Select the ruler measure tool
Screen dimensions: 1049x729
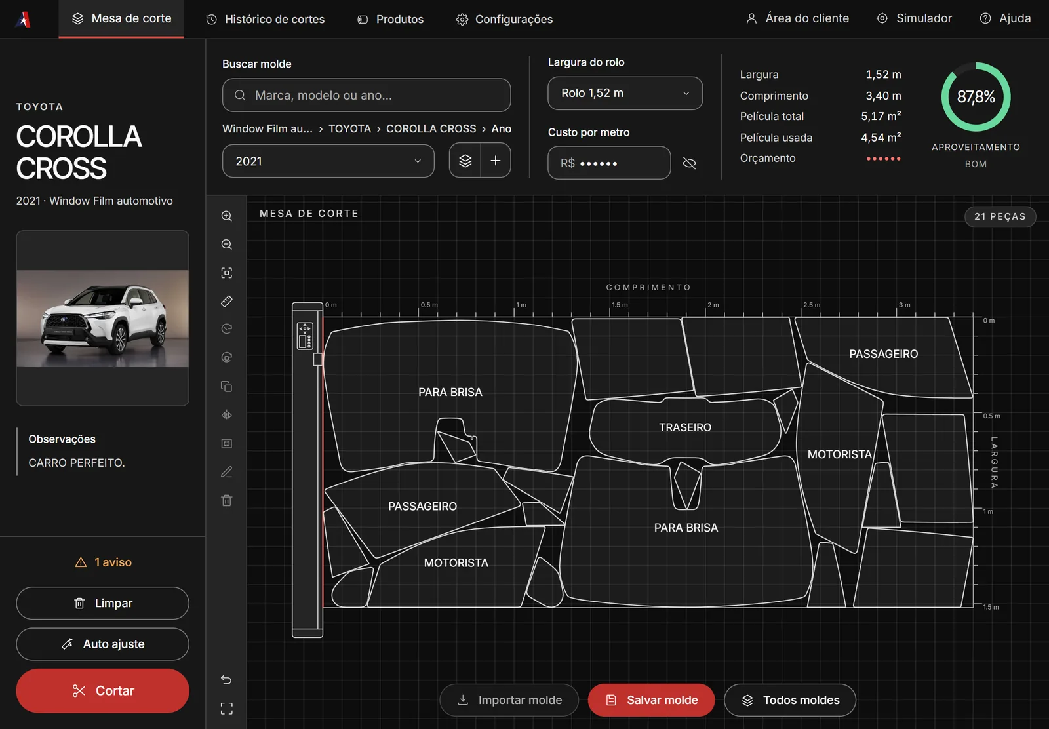[227, 302]
